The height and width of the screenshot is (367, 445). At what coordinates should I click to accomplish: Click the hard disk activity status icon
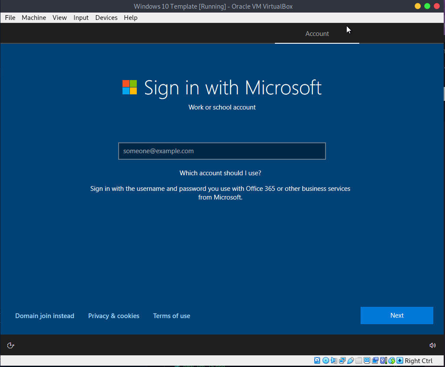tap(317, 361)
